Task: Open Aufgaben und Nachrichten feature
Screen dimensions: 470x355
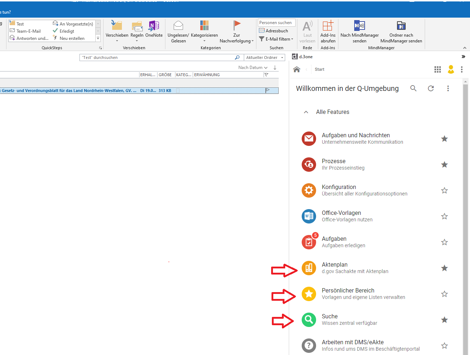Action: coord(309,139)
